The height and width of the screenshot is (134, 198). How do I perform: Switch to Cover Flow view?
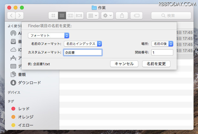[79, 15]
